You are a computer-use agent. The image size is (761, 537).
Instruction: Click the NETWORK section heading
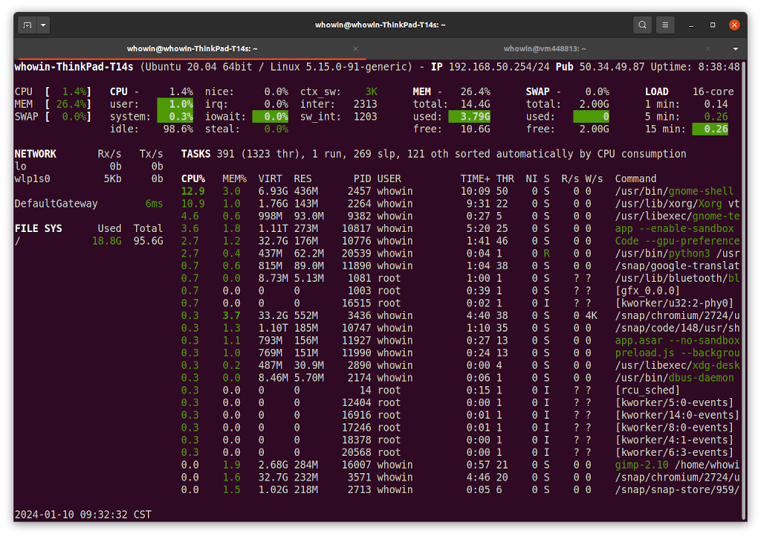tap(36, 154)
